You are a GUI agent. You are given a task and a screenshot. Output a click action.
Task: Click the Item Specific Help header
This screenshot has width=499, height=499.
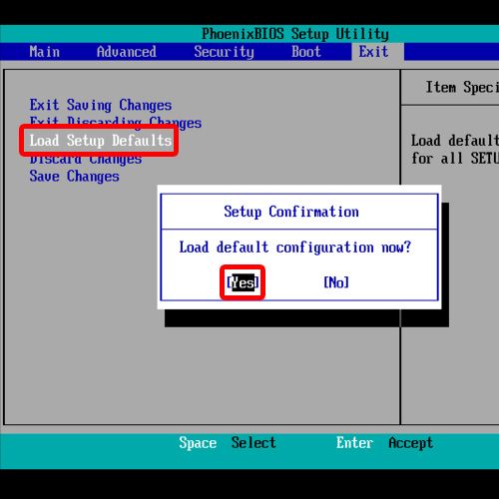coord(462,88)
